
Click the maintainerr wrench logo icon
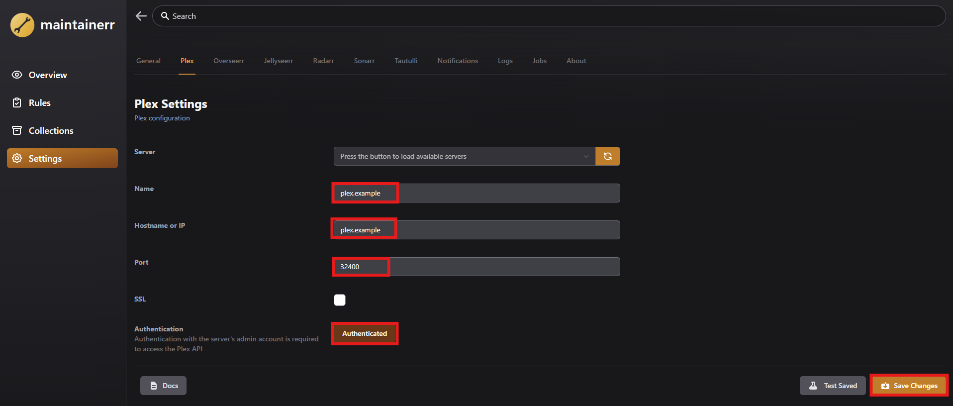[x=22, y=25]
